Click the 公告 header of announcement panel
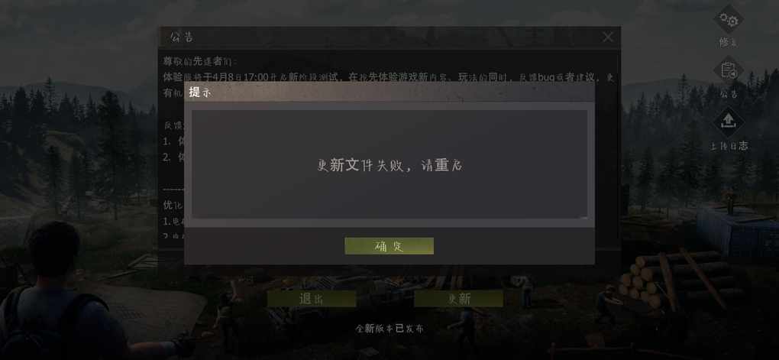Viewport: 779px width, 360px height. coord(182,37)
